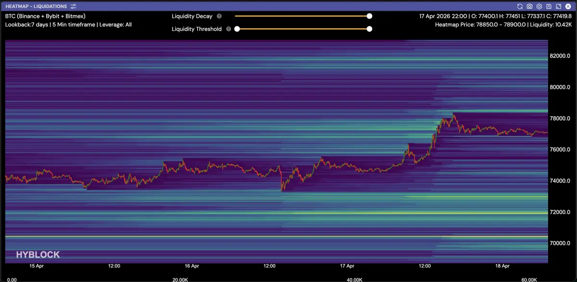Save the heatmap layout with the disk icon

[549, 6]
